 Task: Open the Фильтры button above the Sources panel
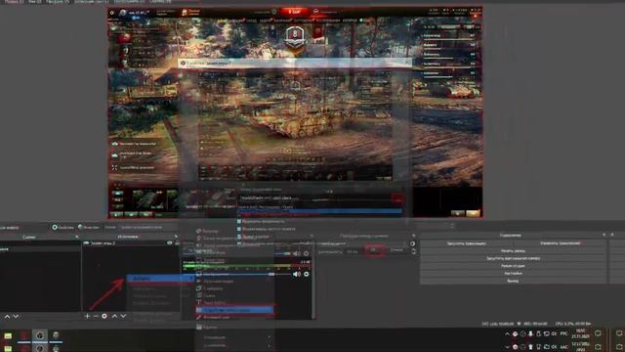click(x=89, y=227)
